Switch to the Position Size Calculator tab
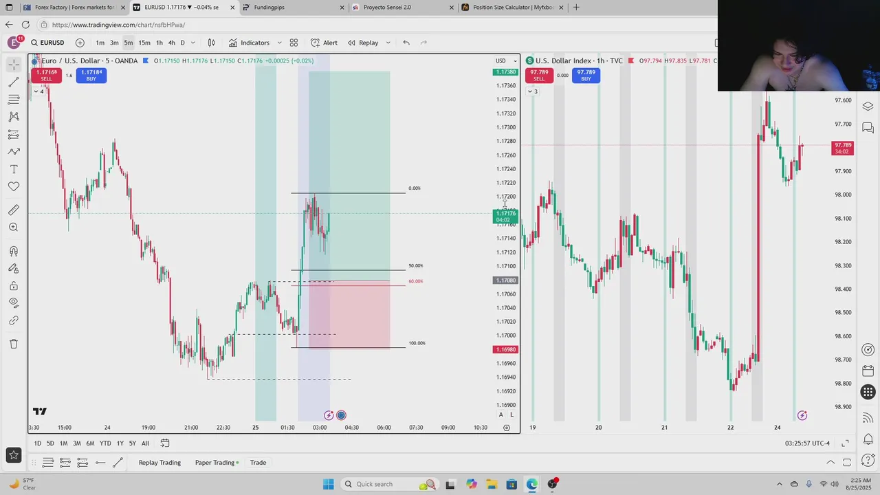The width and height of the screenshot is (880, 495). point(513,8)
